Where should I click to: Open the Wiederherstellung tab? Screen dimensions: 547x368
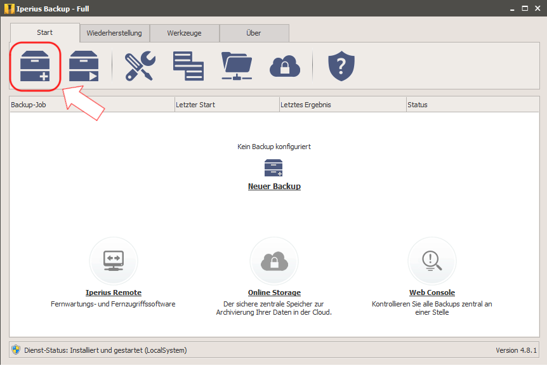coord(114,33)
